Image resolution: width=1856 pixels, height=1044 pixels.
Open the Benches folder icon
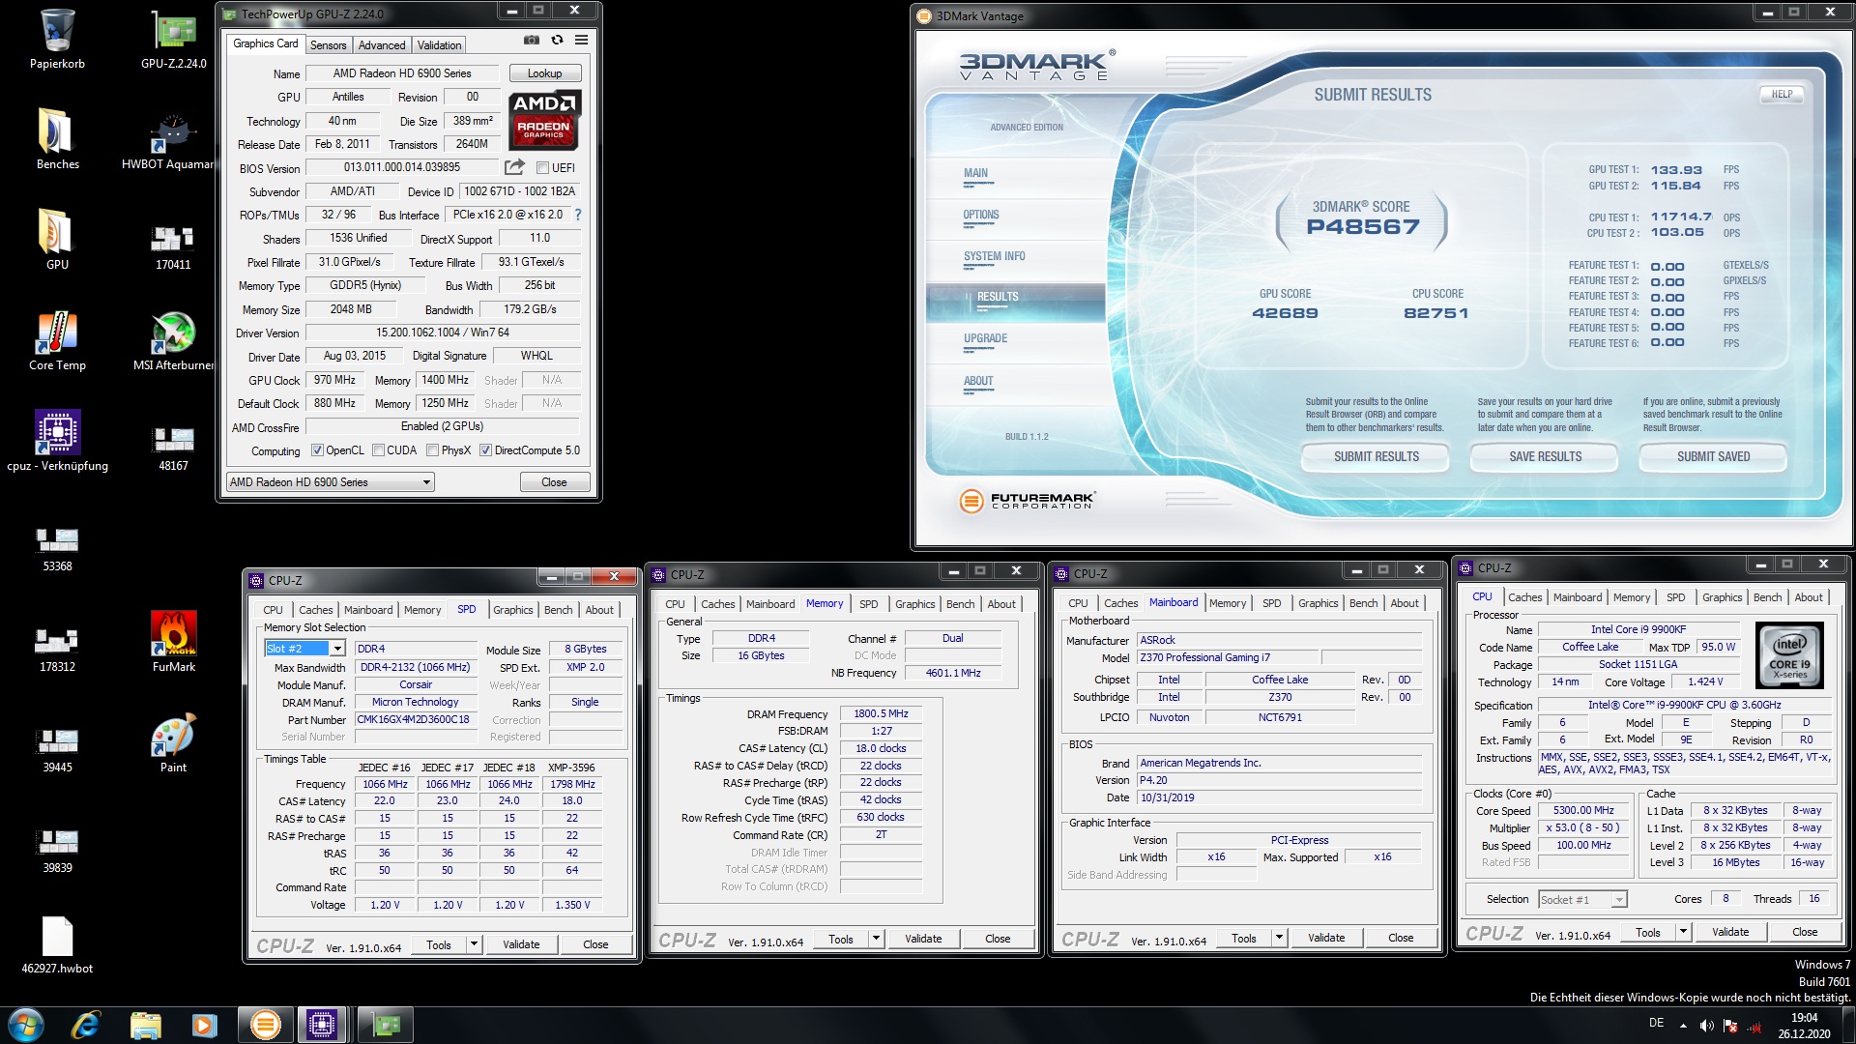57,139
